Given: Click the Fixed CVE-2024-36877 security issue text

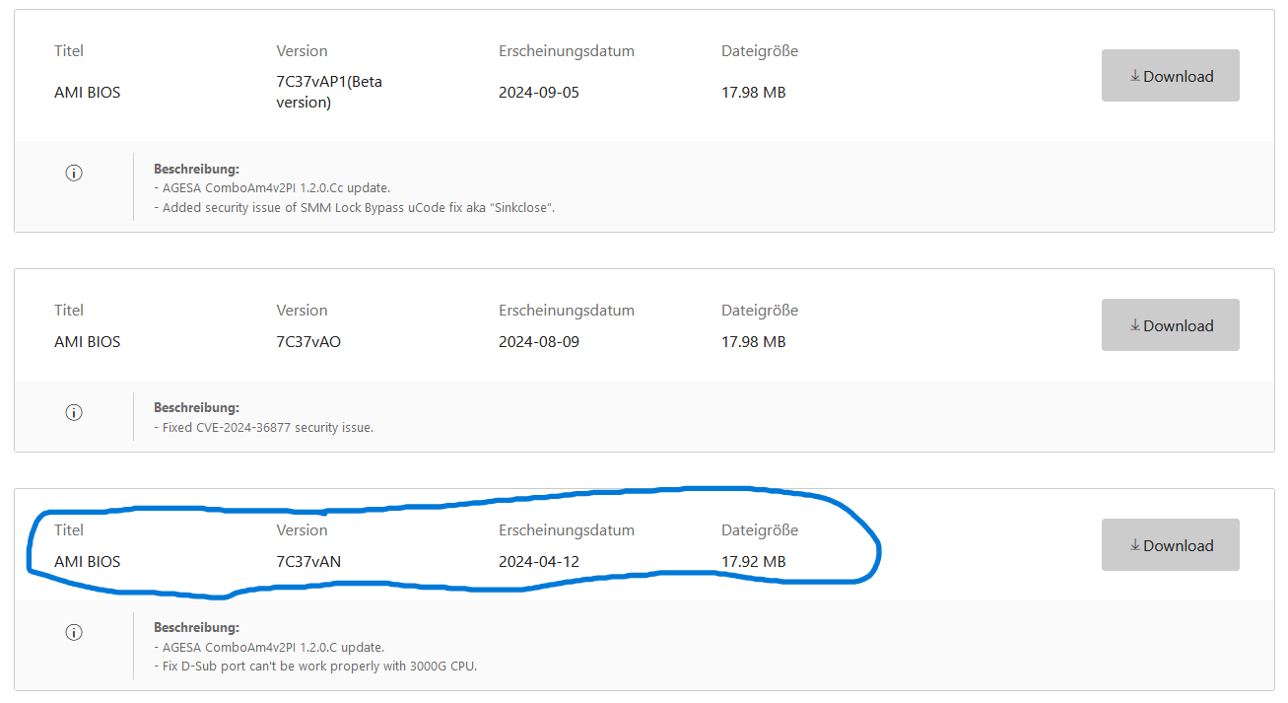Looking at the screenshot, I should [x=264, y=428].
